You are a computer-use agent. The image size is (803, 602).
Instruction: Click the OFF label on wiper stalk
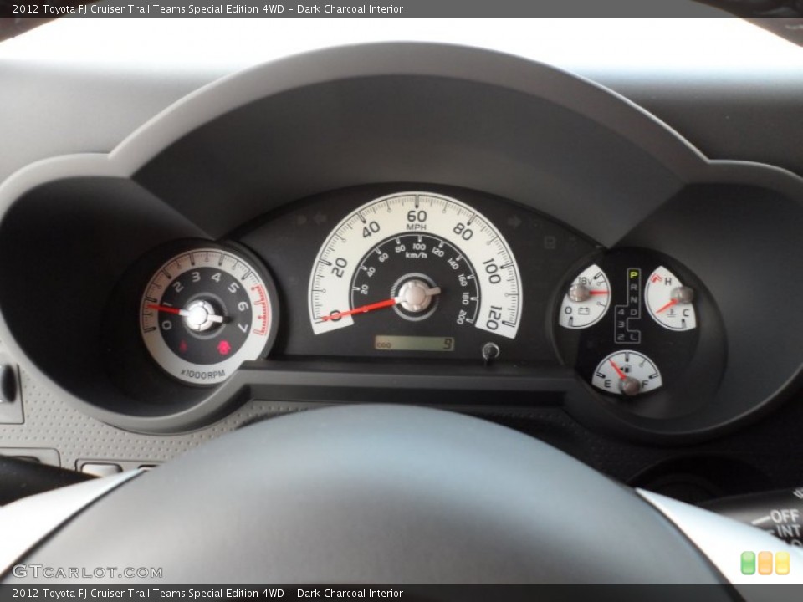[785, 516]
